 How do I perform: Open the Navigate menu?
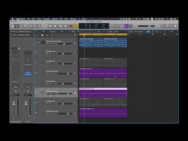[x=47, y=19]
